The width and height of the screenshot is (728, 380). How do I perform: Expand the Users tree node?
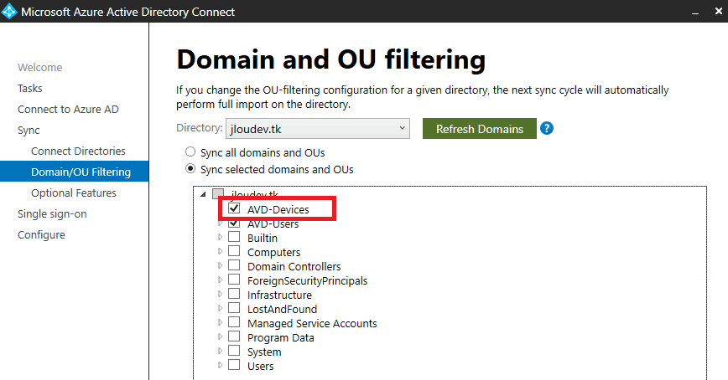click(220, 365)
